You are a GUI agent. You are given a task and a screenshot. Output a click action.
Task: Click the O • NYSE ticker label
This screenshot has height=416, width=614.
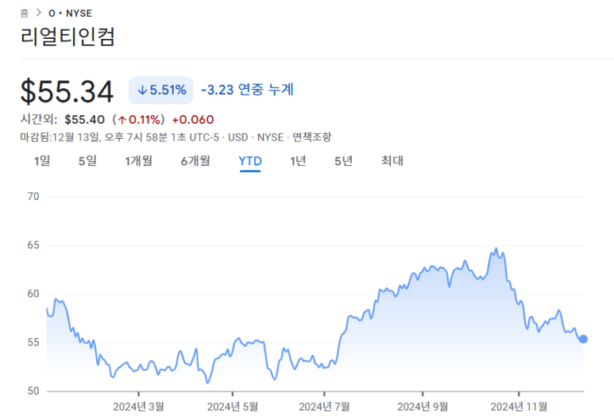(70, 13)
